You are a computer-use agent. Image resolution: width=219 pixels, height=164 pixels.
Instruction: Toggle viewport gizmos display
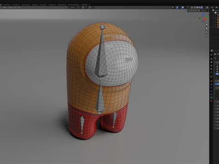[x=177, y=7]
